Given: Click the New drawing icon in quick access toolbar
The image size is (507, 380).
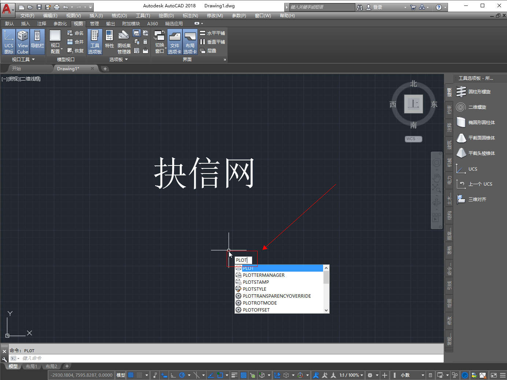Looking at the screenshot, I should coord(22,7).
